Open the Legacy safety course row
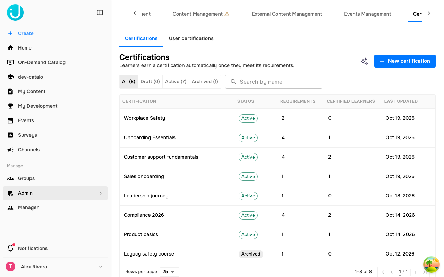 pyautogui.click(x=277, y=254)
